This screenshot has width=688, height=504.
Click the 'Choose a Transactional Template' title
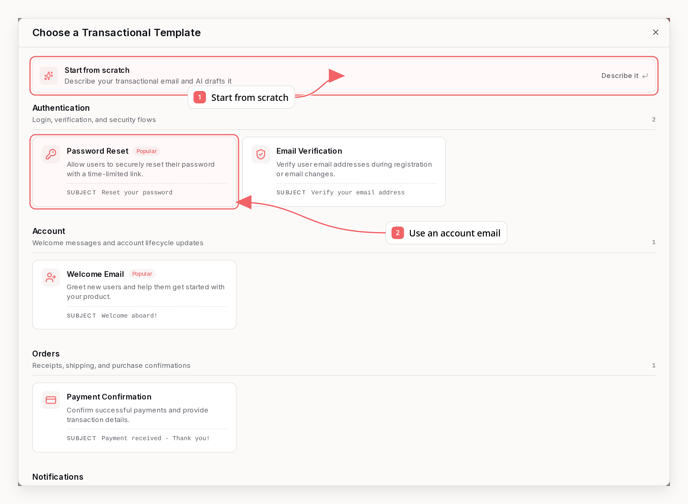pyautogui.click(x=117, y=33)
